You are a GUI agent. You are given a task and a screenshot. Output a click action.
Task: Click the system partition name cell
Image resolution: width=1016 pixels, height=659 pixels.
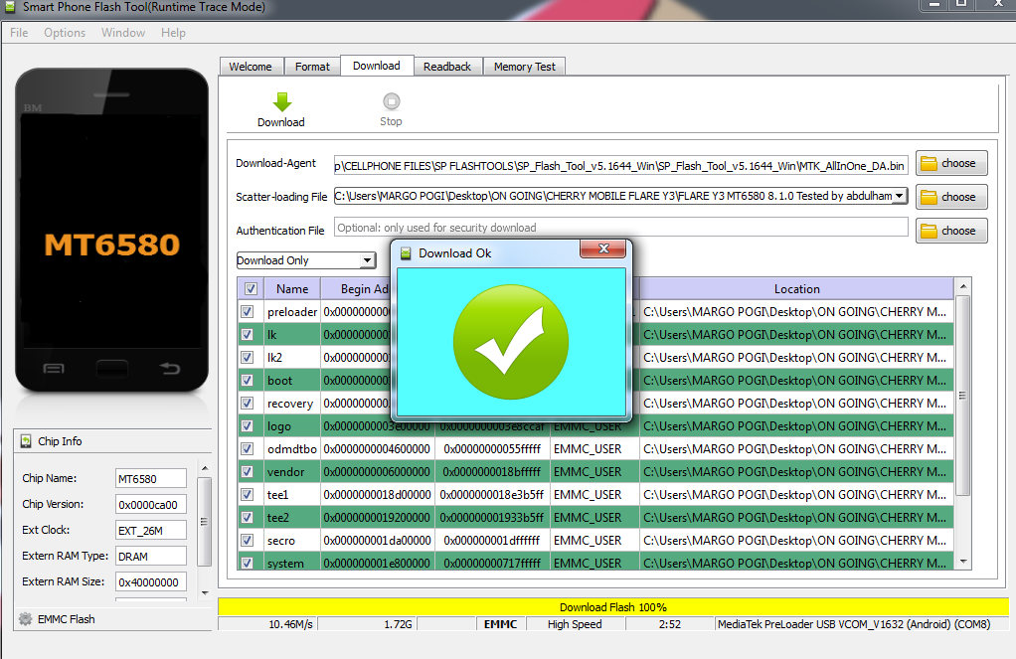click(292, 563)
